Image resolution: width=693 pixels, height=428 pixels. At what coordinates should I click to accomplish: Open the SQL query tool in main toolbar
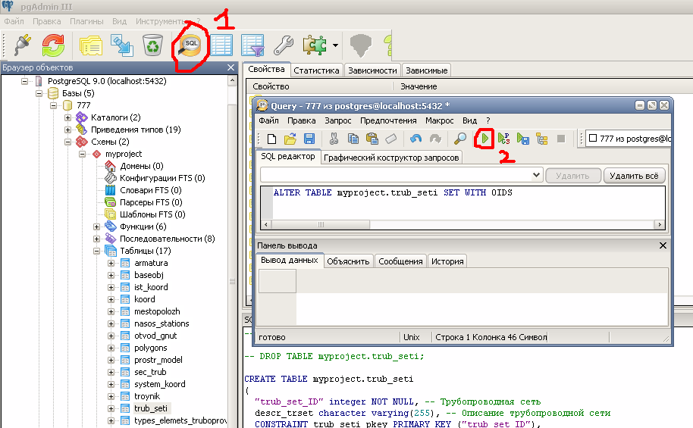[190, 45]
